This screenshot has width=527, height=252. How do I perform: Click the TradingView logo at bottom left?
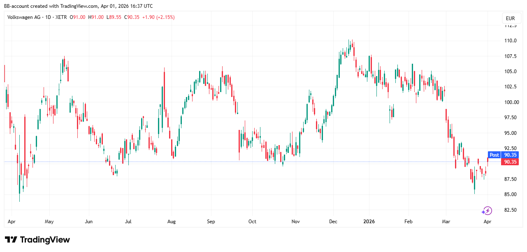tap(37, 240)
